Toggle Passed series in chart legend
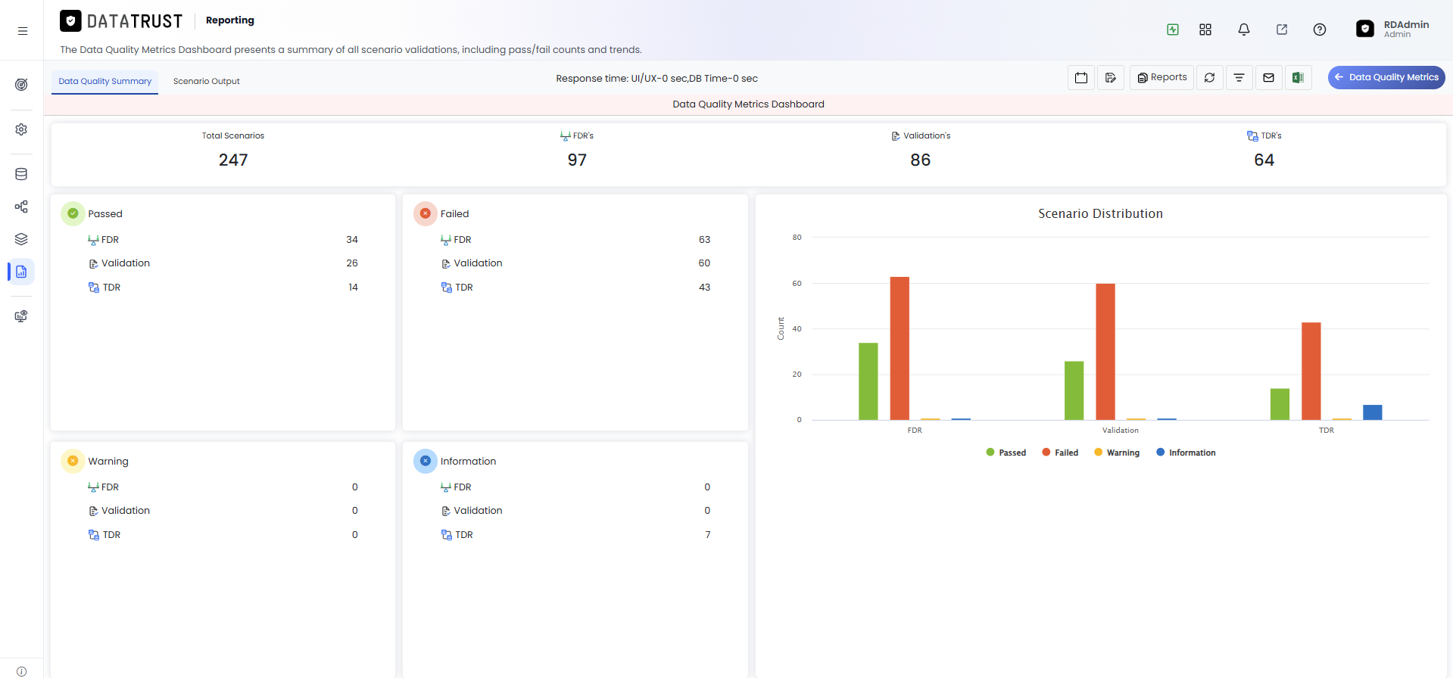 tap(1006, 453)
